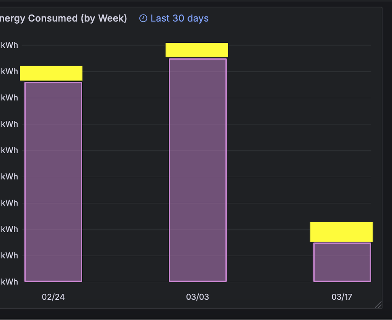The width and height of the screenshot is (392, 320).
Task: Click the panel resize handle
Action: point(379,304)
